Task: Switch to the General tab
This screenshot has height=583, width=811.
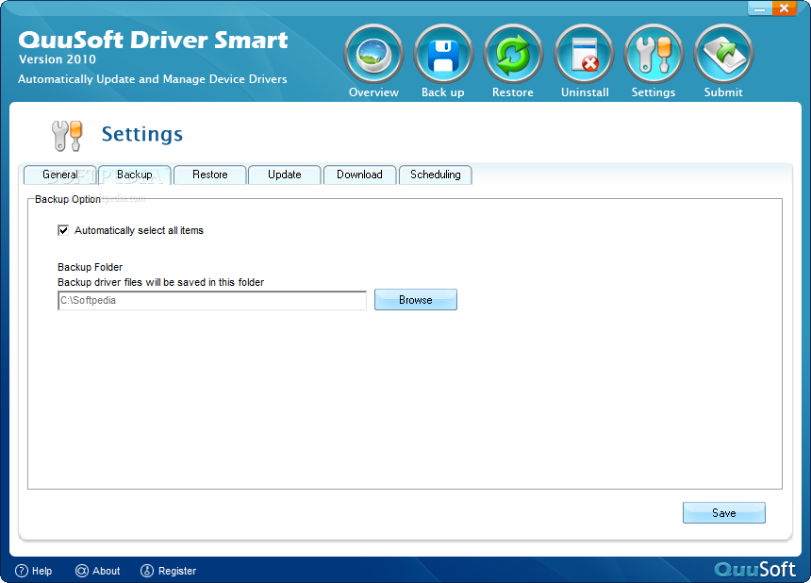Action: click(x=60, y=175)
